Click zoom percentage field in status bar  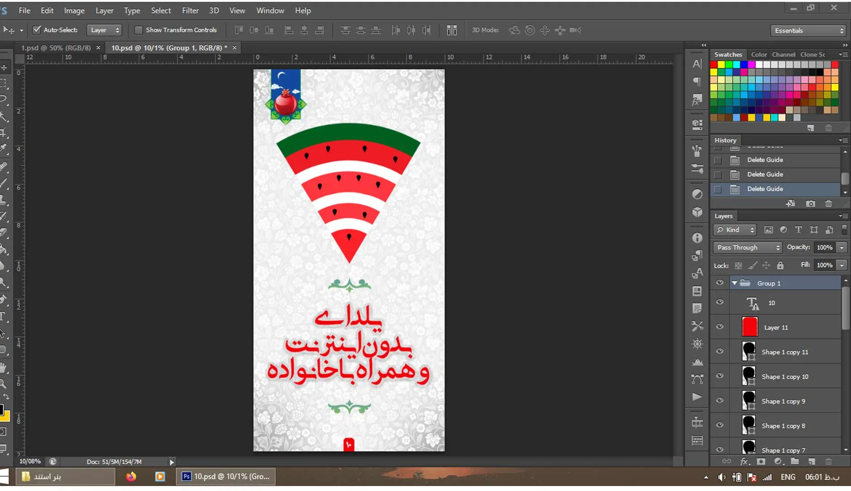pos(30,462)
